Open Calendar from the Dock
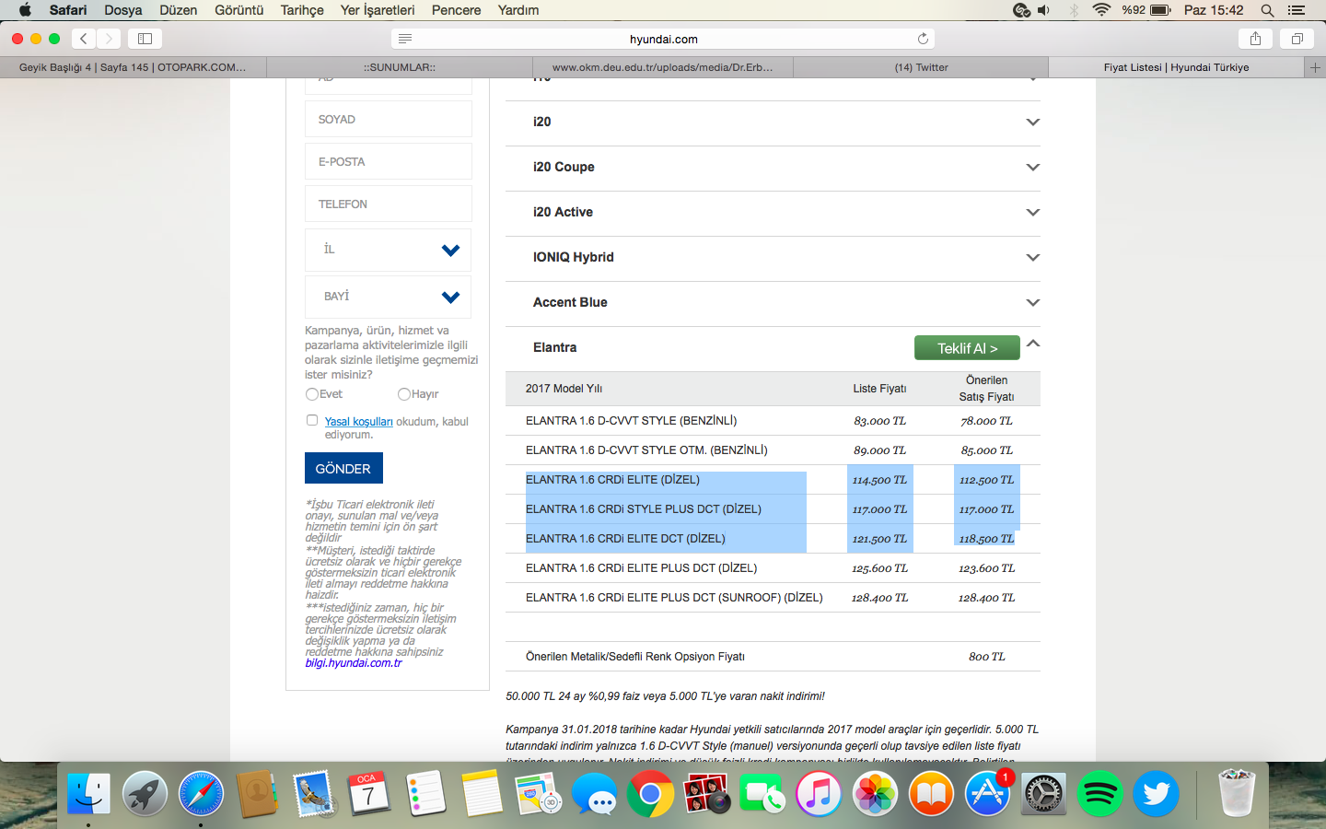 369,793
